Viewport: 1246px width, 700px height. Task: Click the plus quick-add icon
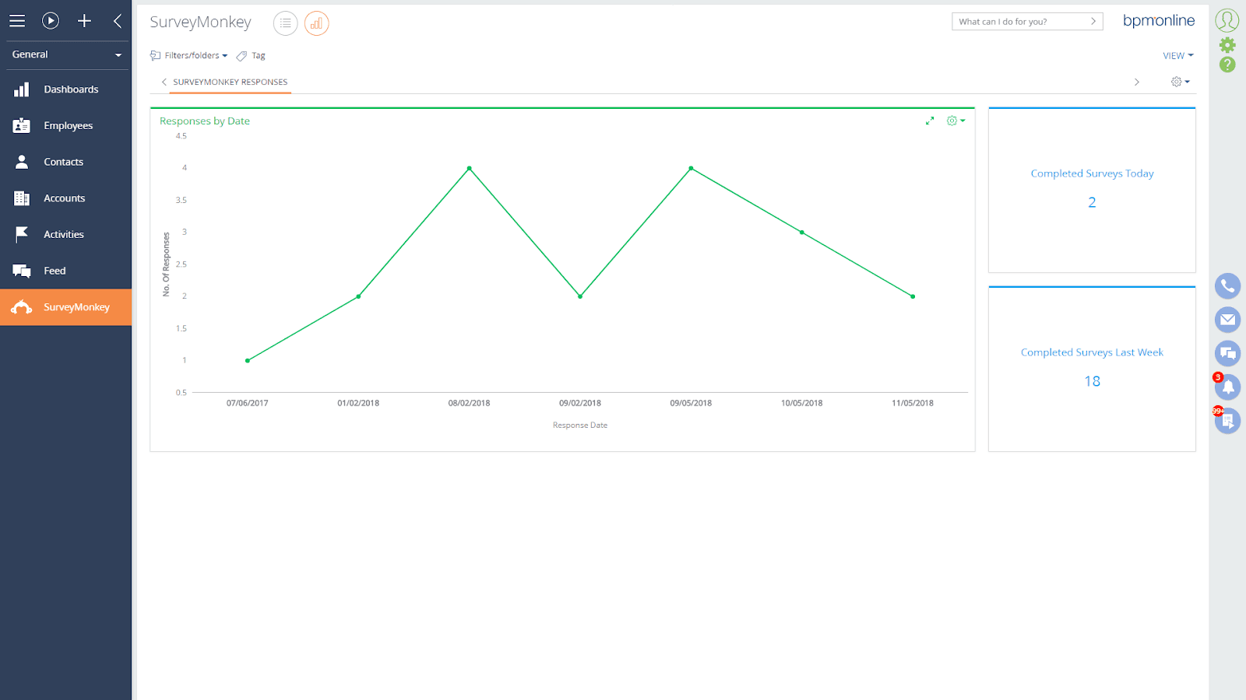84,21
